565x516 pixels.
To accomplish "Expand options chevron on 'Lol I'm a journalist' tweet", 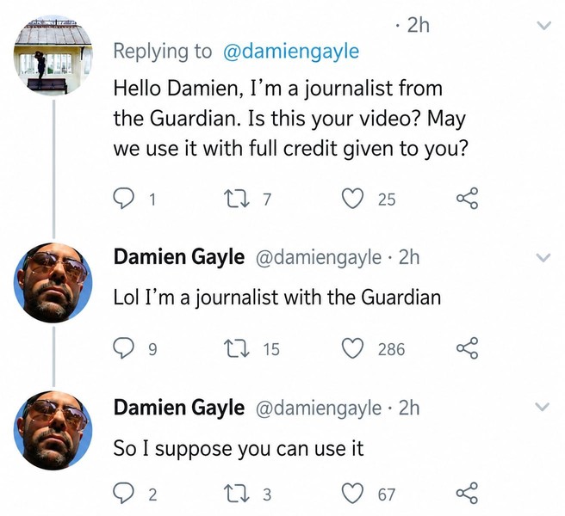I will (543, 257).
